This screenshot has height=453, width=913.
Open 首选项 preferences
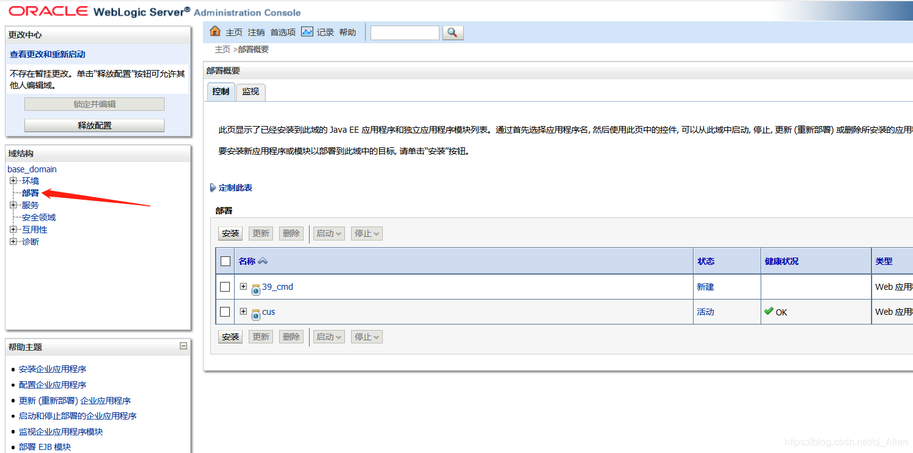click(283, 32)
